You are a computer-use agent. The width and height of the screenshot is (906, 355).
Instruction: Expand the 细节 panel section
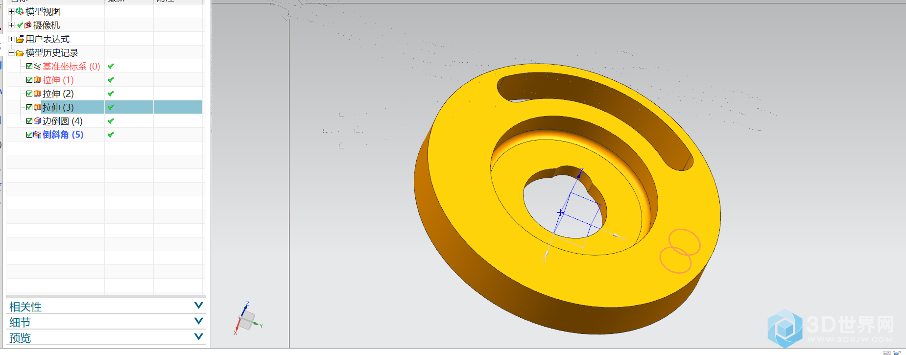pyautogui.click(x=199, y=321)
